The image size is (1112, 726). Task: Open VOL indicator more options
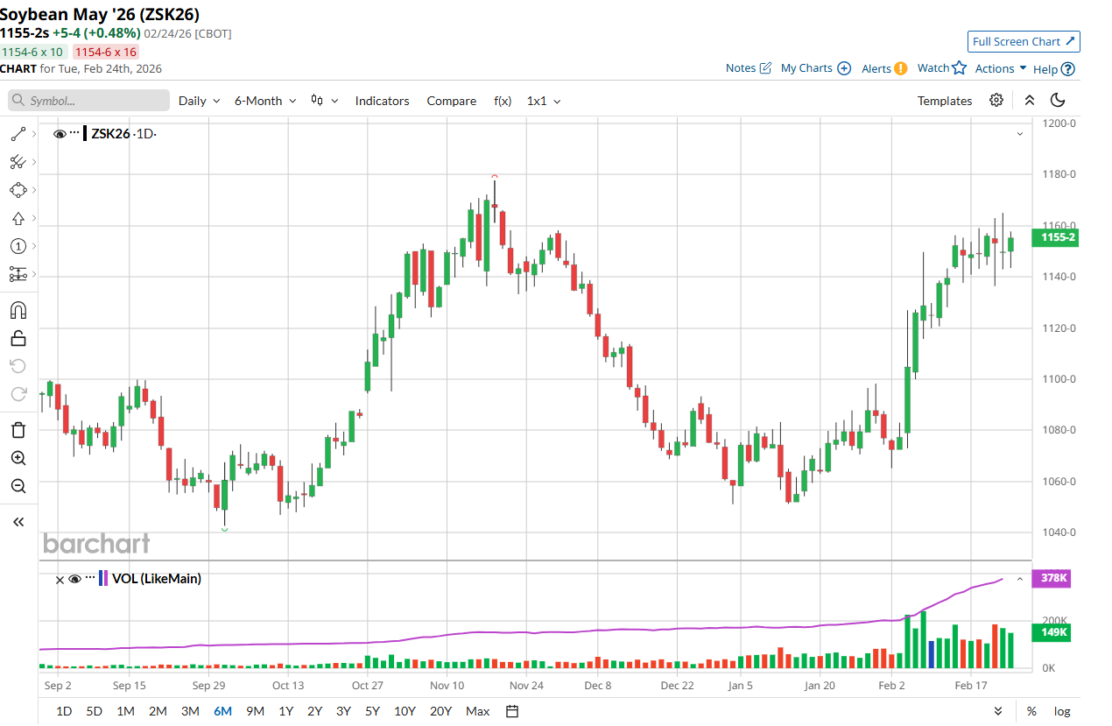click(89, 578)
